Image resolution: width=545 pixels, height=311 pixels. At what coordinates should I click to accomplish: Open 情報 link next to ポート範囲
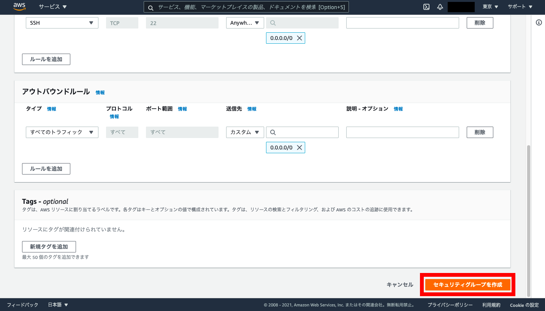click(x=182, y=109)
